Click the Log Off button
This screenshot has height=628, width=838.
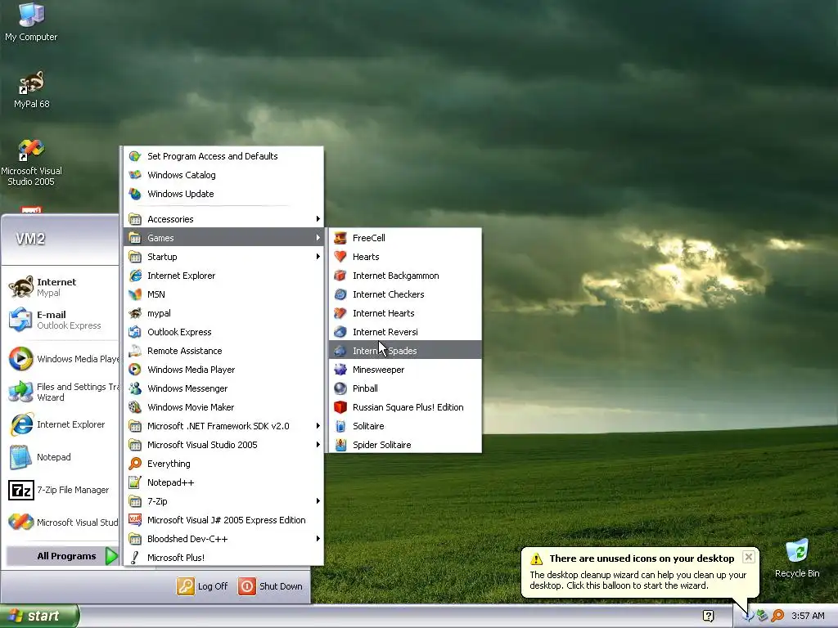pyautogui.click(x=202, y=586)
